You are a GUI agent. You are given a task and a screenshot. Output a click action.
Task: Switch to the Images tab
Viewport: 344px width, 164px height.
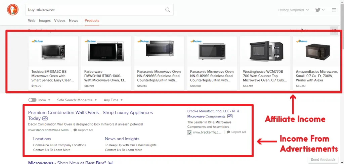tap(45, 20)
